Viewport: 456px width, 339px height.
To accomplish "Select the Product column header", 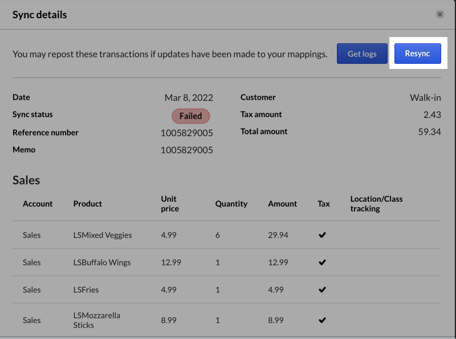I will pyautogui.click(x=88, y=203).
